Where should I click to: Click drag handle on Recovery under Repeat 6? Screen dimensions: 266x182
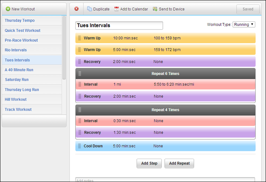click(80, 96)
